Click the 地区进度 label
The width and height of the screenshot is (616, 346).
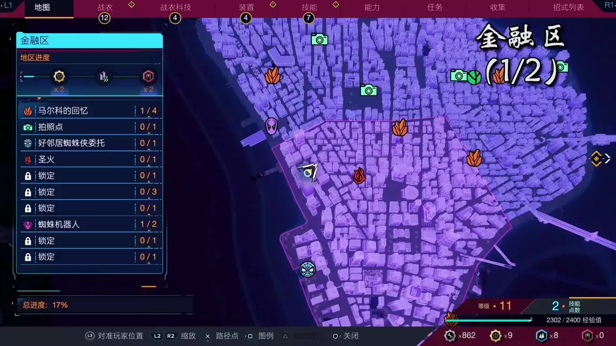[x=35, y=58]
